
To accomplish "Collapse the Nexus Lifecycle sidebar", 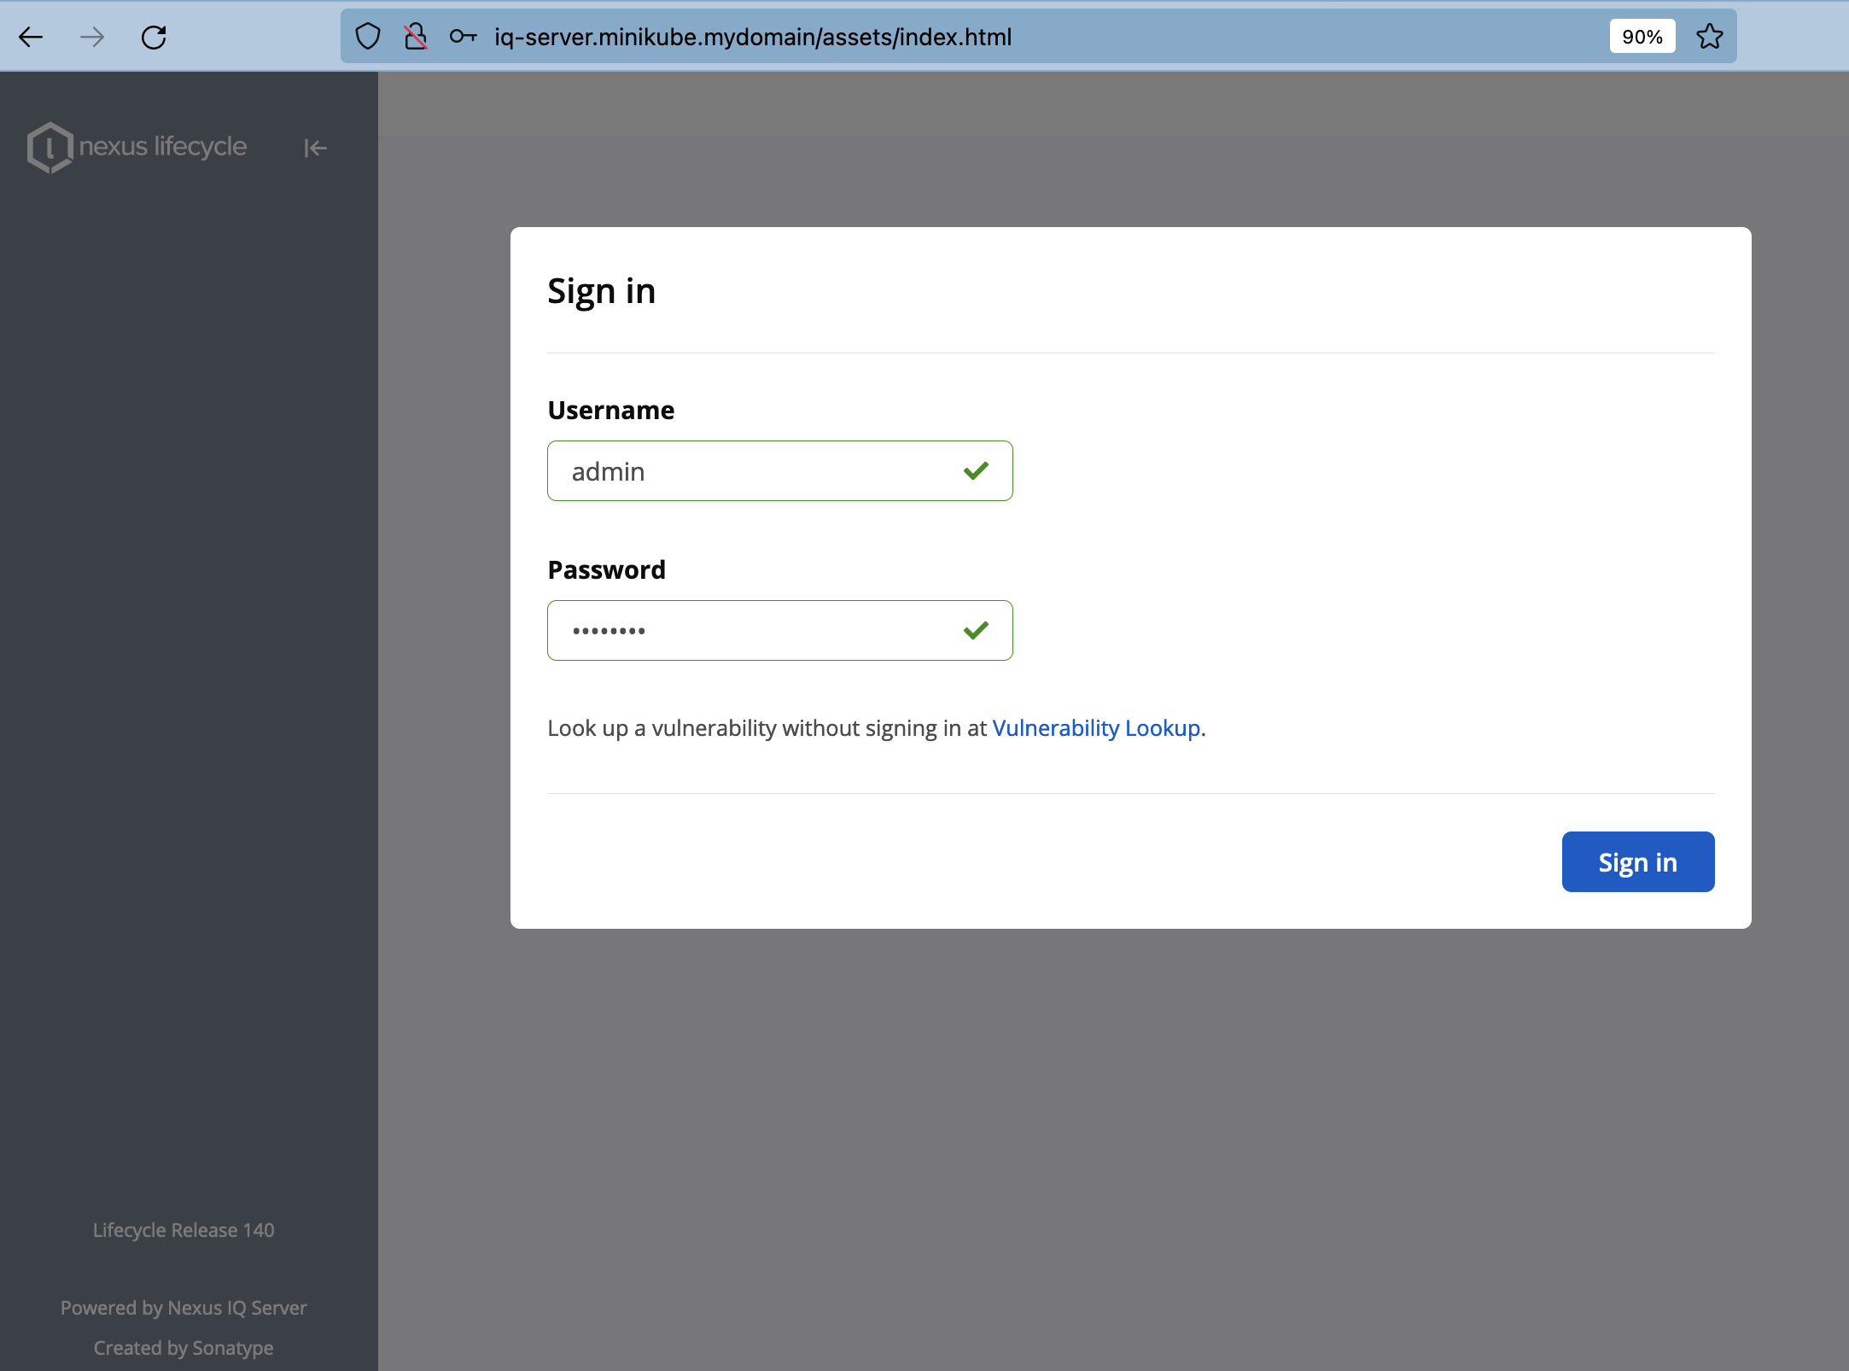I will click(315, 148).
